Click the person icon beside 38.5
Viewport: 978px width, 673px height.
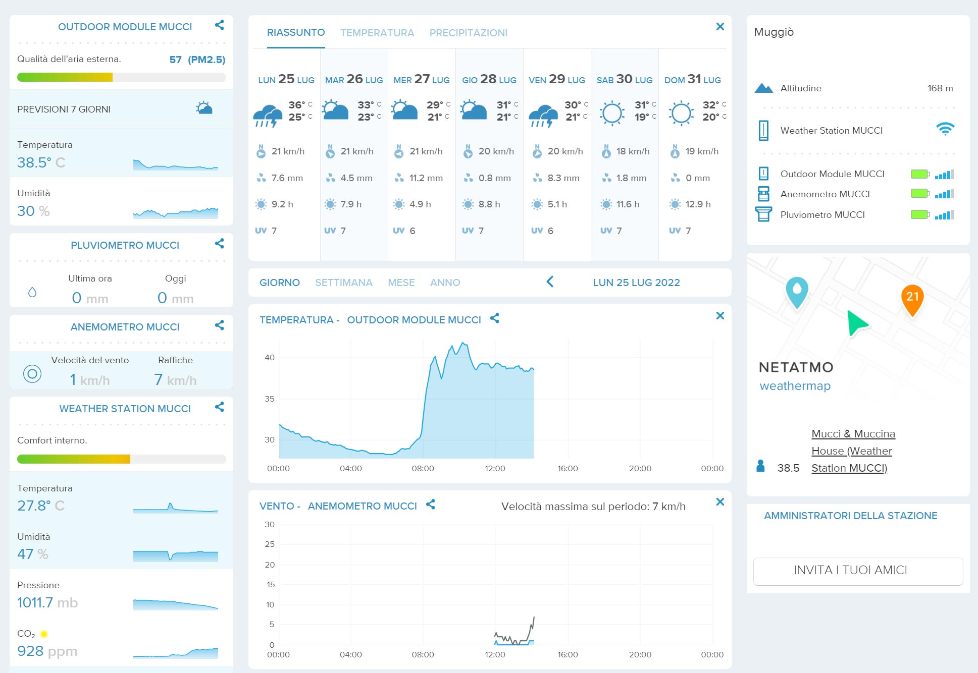[761, 466]
